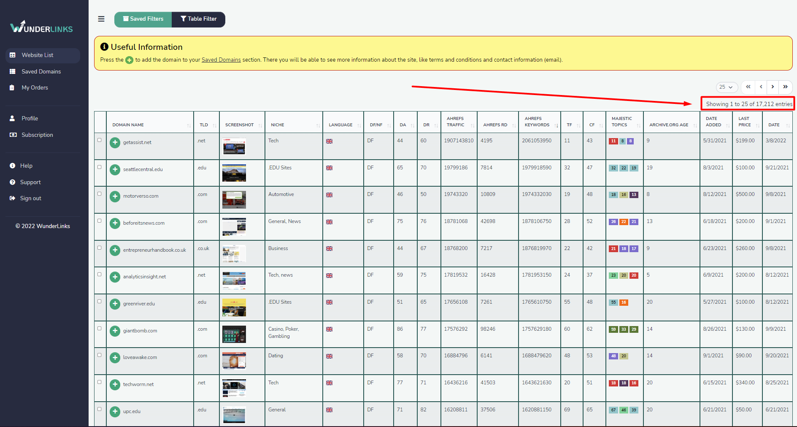
Task: Sort table by Ahrefs Keywords column
Action: click(540, 122)
